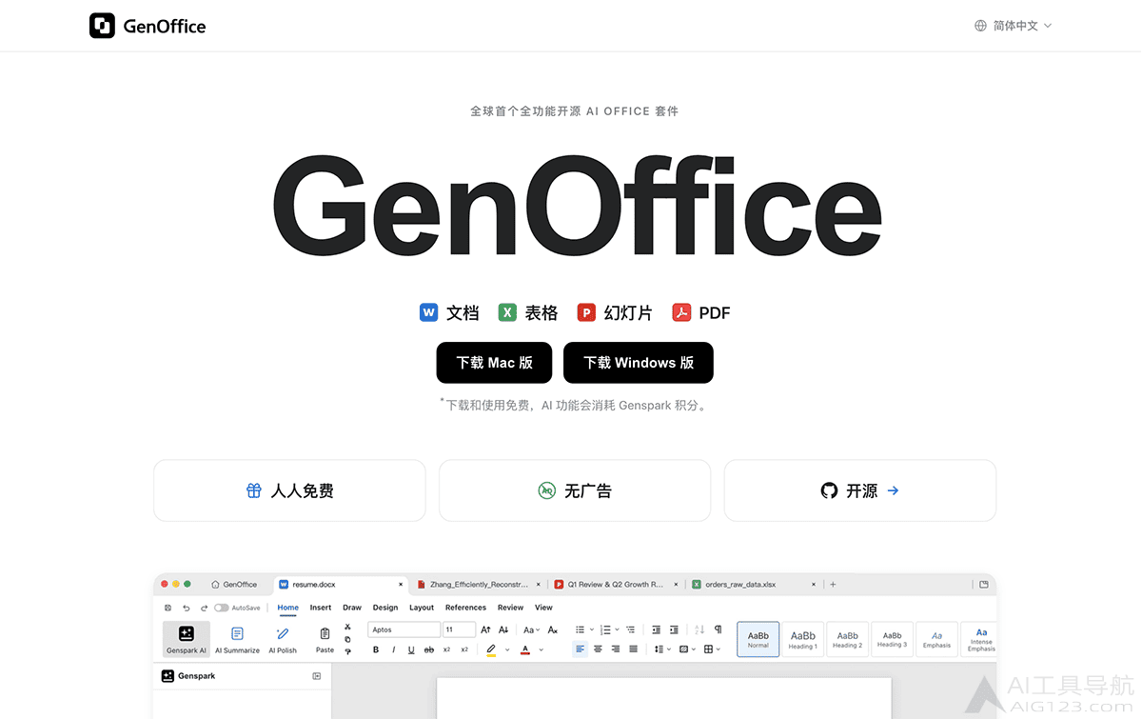Open the Draw ribbon tab
Screen dimensions: 1142x719
[352, 608]
